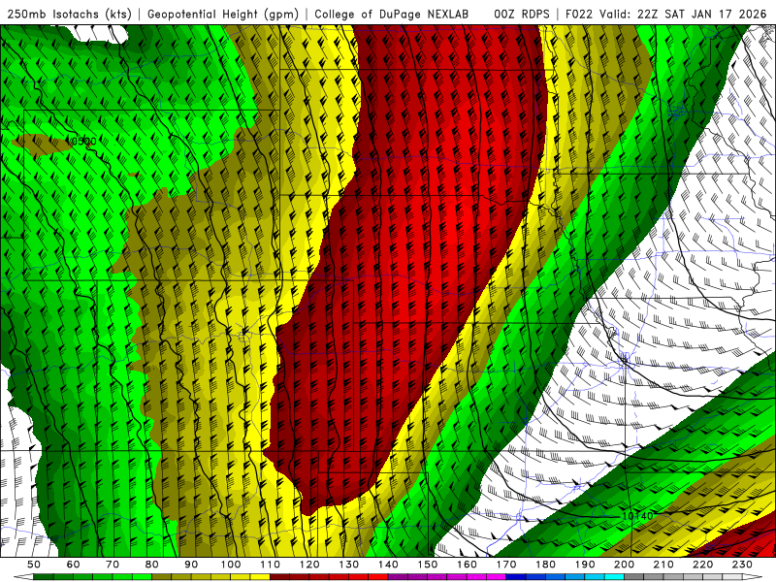This screenshot has width=776, height=582.
Task: Click the 130 knot colorbar label
Action: 349,565
